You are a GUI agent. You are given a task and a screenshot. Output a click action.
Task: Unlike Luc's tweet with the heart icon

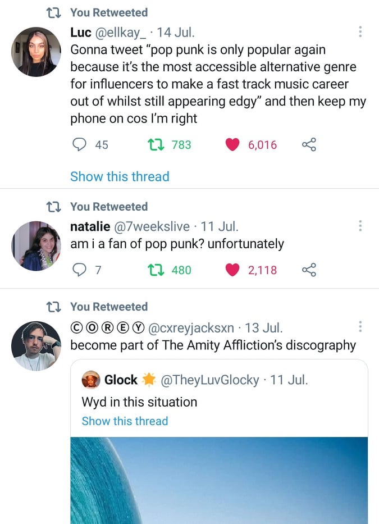click(232, 145)
